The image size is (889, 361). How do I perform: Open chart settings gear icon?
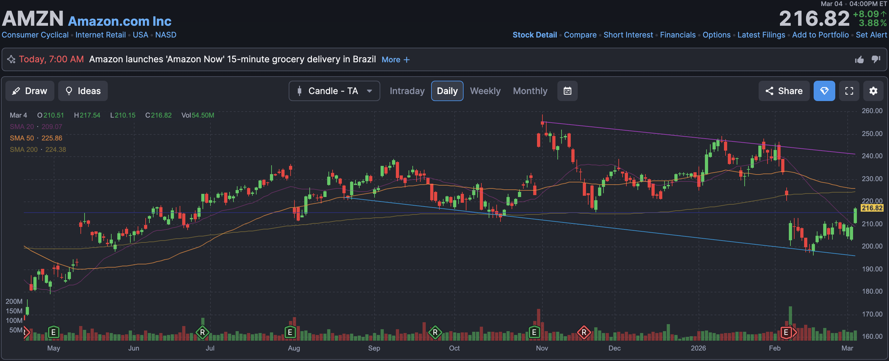click(873, 91)
